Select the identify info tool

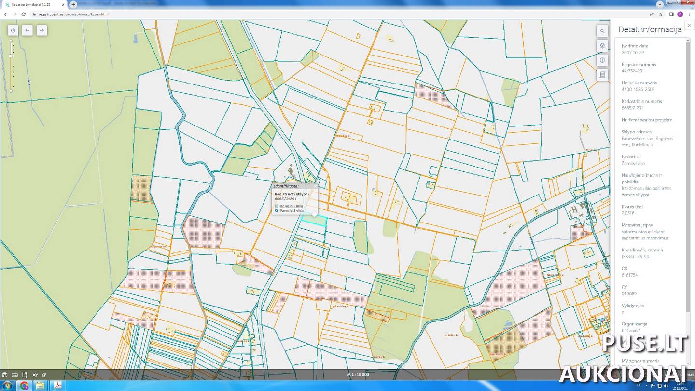(x=602, y=60)
